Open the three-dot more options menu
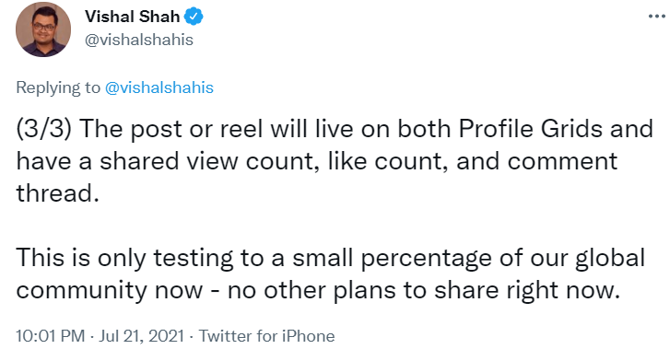Screen dimensions: 670x349 point(657,17)
